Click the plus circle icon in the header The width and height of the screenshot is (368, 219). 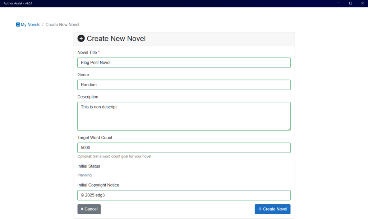coord(81,39)
